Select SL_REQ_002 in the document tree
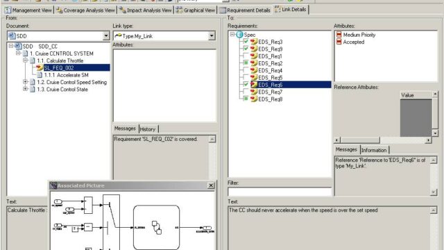 tap(59, 68)
